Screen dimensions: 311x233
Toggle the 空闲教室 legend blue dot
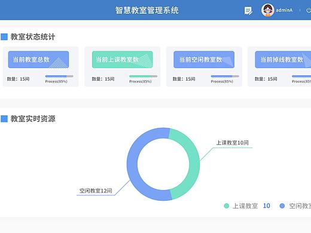282,206
